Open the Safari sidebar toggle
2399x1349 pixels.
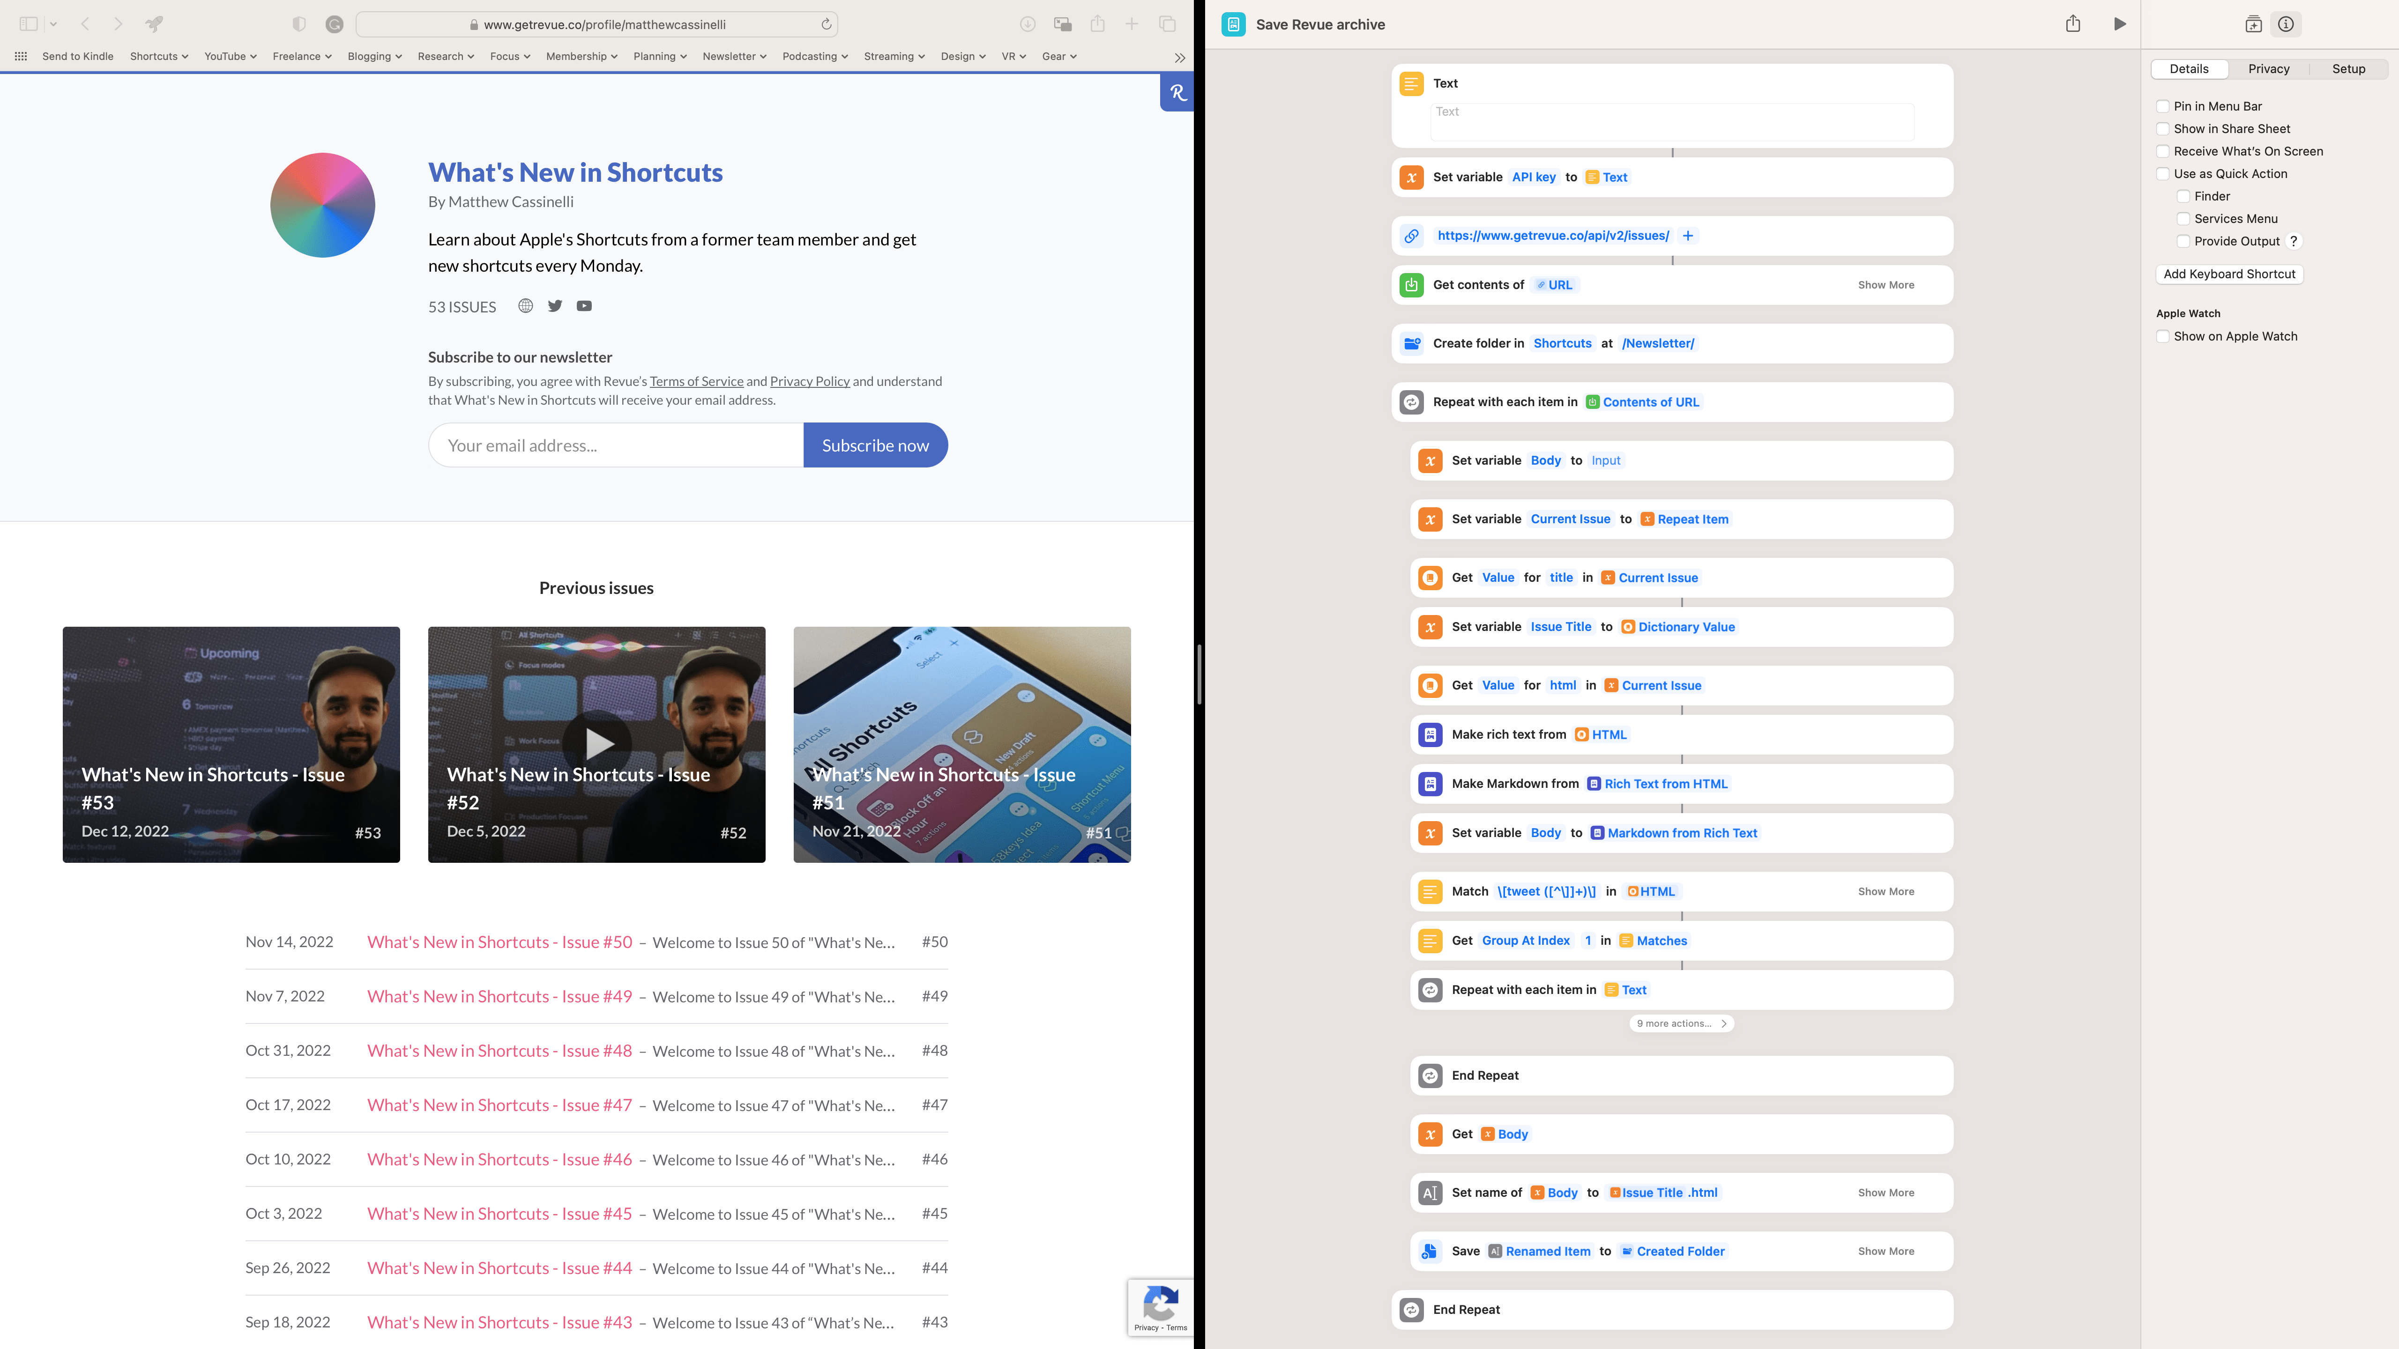[x=29, y=24]
